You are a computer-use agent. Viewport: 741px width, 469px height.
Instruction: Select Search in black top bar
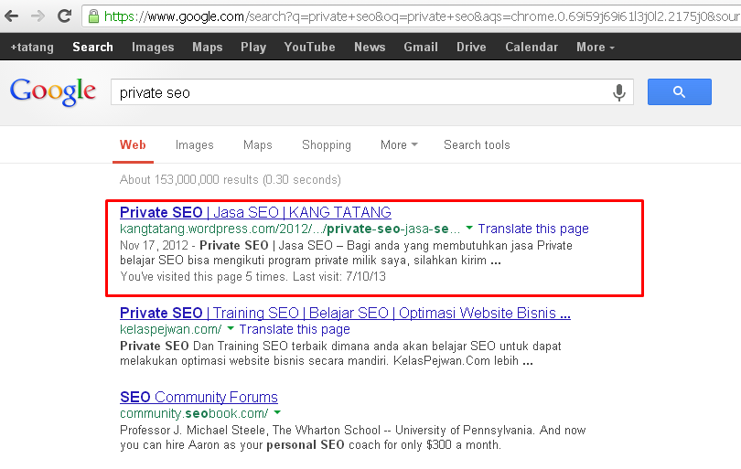[92, 48]
